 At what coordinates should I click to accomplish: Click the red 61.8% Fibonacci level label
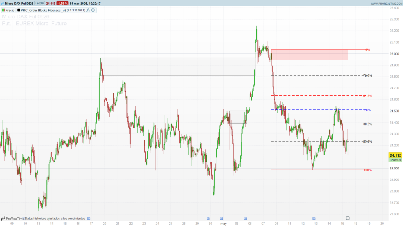(367, 96)
